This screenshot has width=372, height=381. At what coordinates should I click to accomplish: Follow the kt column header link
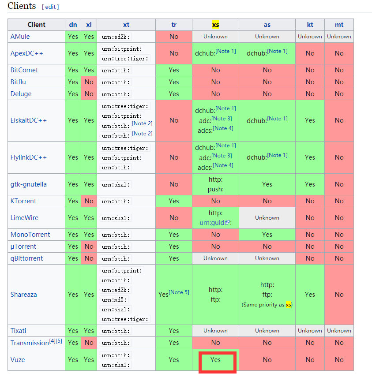[x=310, y=25]
